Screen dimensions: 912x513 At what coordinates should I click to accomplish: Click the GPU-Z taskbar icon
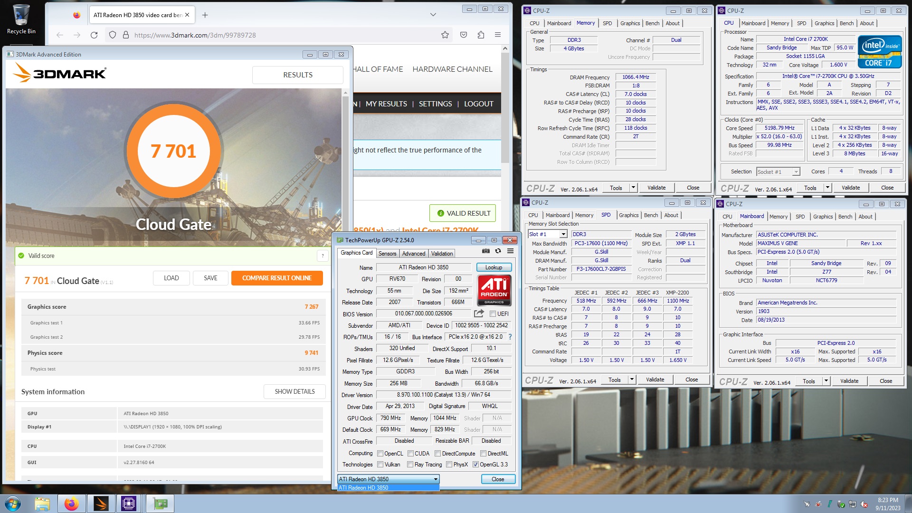[160, 503]
